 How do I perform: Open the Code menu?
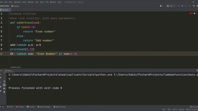point(24,2)
